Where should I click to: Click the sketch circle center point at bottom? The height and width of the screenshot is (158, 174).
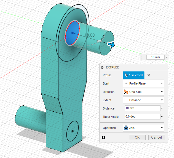click(x=73, y=131)
